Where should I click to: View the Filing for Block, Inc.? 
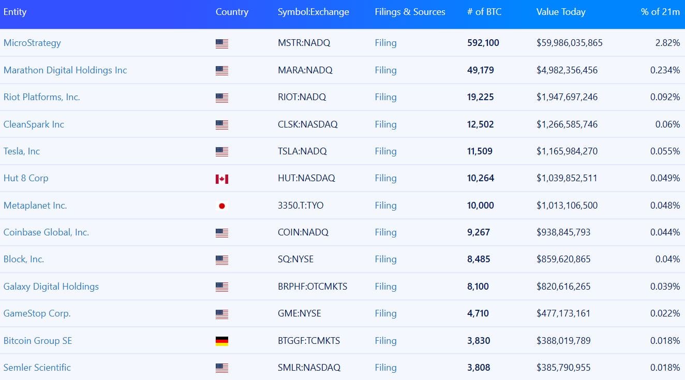(385, 259)
